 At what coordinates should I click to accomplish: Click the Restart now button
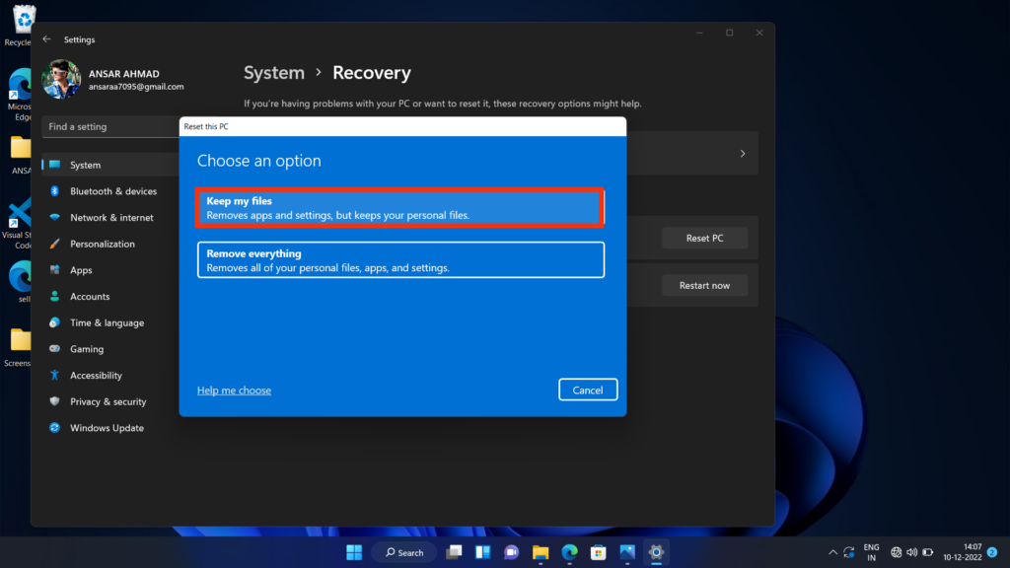704,285
